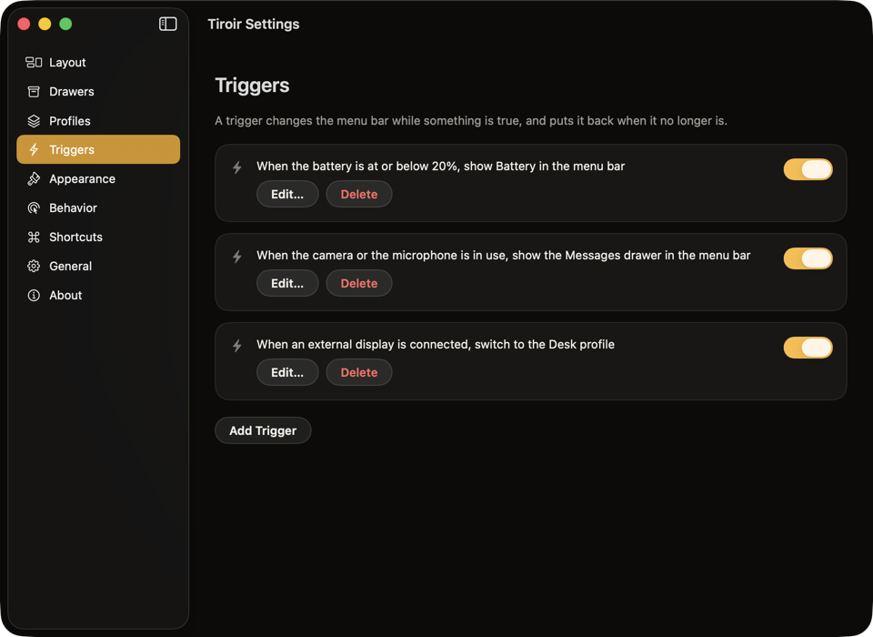Turn off the camera or microphone trigger
Viewport: 873px width, 637px height.
click(x=808, y=258)
